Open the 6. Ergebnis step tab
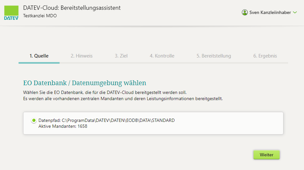 tap(265, 56)
